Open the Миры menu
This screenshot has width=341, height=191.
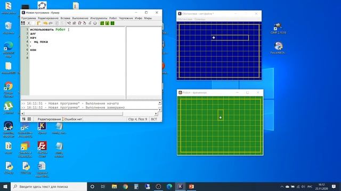pos(148,18)
